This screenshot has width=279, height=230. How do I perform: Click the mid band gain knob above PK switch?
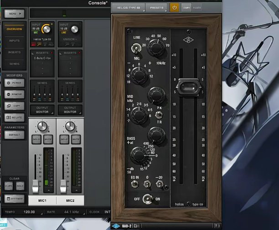tap(156, 95)
